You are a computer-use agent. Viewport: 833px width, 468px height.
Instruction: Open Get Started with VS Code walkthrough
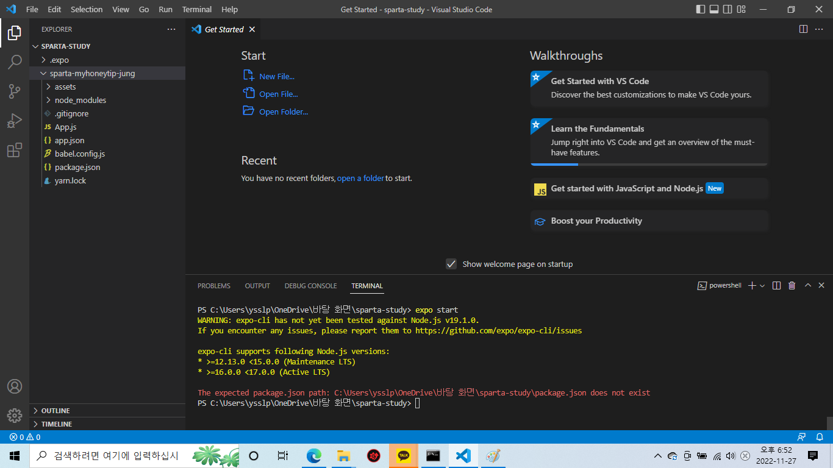point(649,88)
